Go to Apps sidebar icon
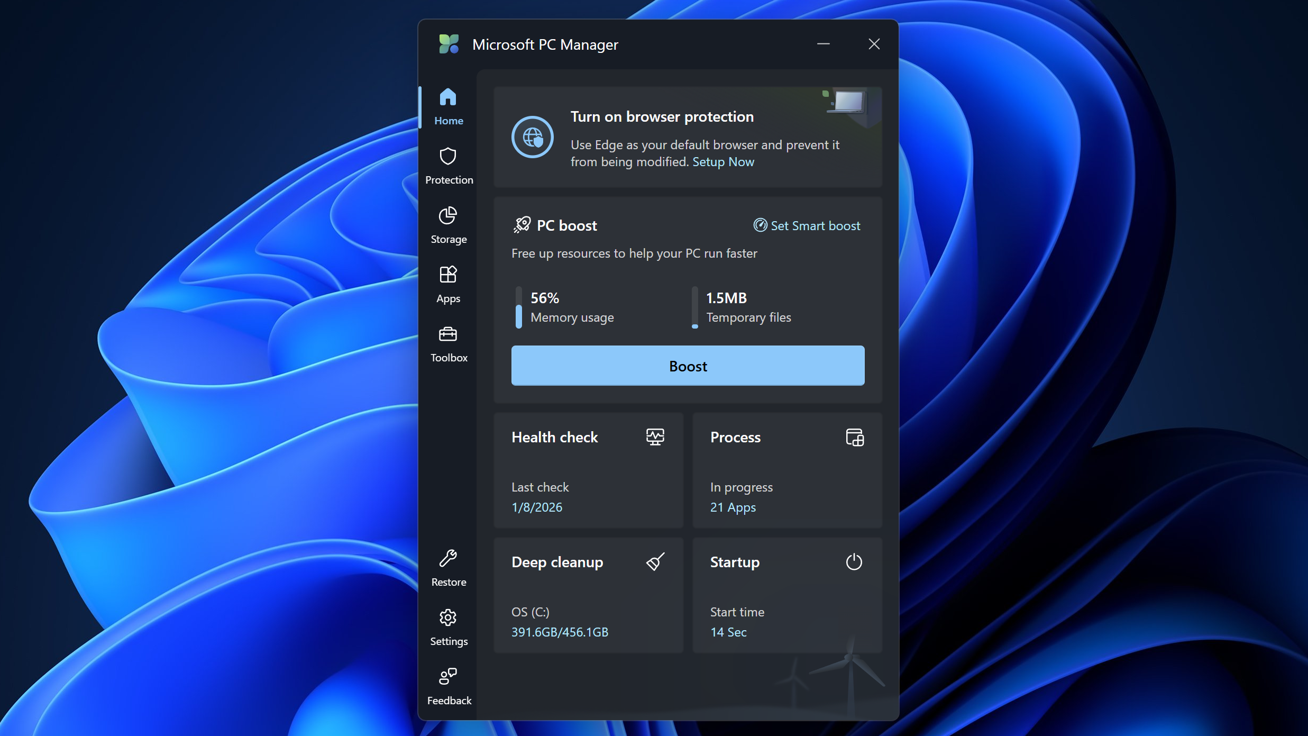This screenshot has width=1308, height=736. [447, 275]
